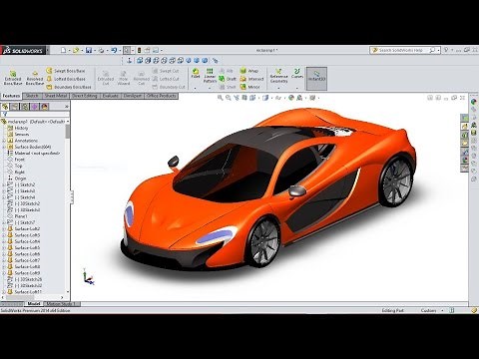Click the Save icon
Image resolution: width=479 pixels, height=359 pixels.
tap(89, 50)
